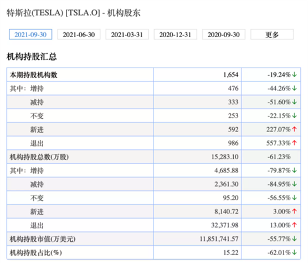Select the 机构持股总数(万股) row label
Image resolution: width=308 pixels, height=263 pixels.
[x=39, y=157]
